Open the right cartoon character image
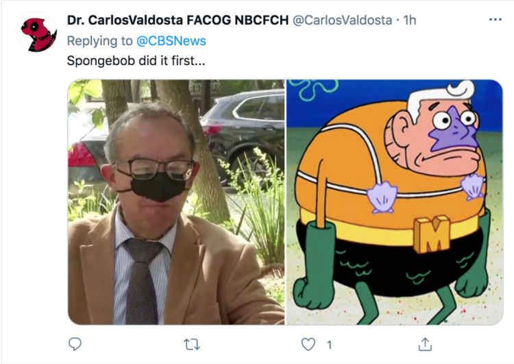Viewport: 514px width, 364px height. coord(395,202)
